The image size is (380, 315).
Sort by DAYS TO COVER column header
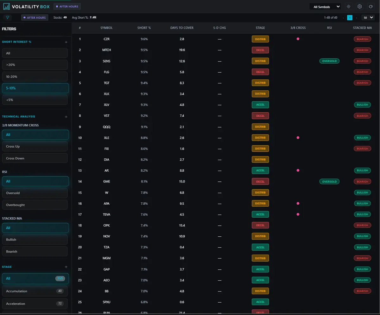coord(182,28)
